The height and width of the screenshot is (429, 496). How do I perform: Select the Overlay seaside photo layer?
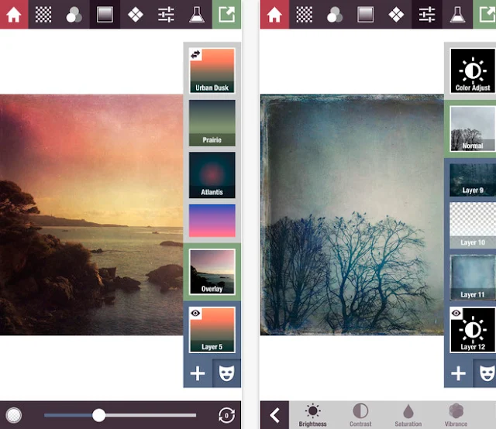[212, 272]
